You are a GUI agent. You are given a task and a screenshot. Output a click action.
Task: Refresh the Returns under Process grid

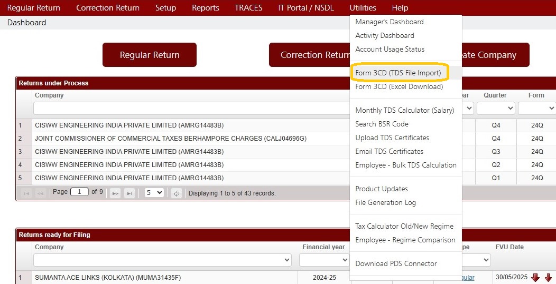177,193
